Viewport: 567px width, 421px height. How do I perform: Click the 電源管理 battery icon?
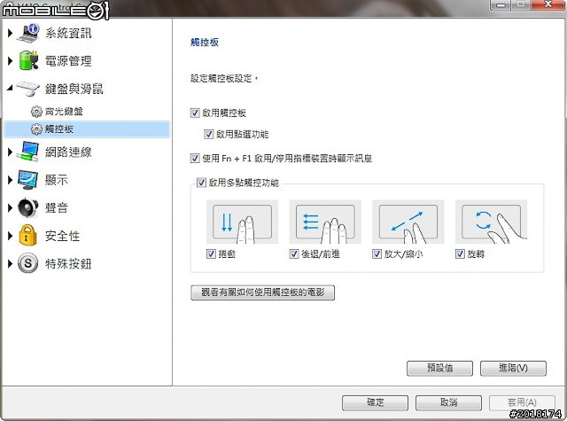tap(29, 62)
